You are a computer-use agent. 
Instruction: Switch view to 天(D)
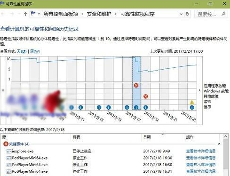pyautogui.click(x=22, y=51)
